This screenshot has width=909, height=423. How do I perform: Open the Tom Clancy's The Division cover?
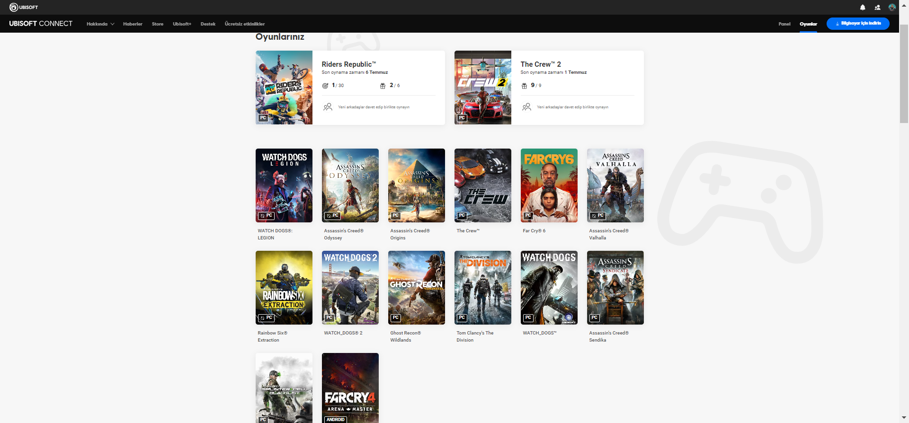point(483,288)
